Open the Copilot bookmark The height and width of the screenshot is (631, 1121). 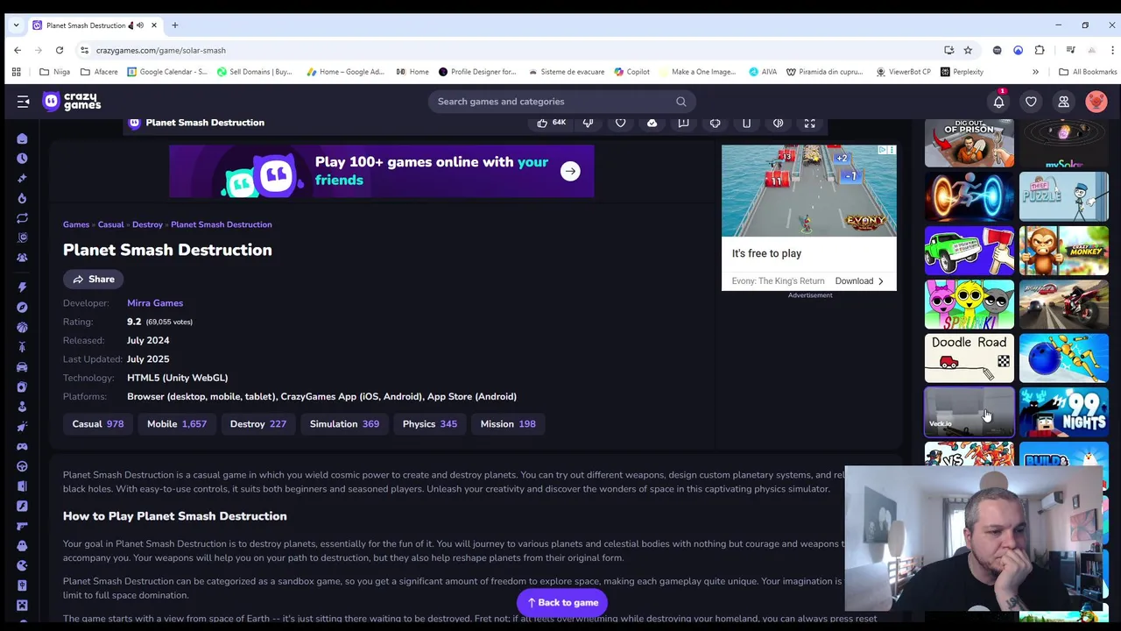631,72
